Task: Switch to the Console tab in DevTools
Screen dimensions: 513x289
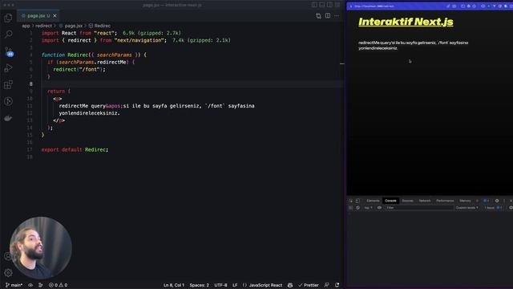Action: pyautogui.click(x=390, y=201)
